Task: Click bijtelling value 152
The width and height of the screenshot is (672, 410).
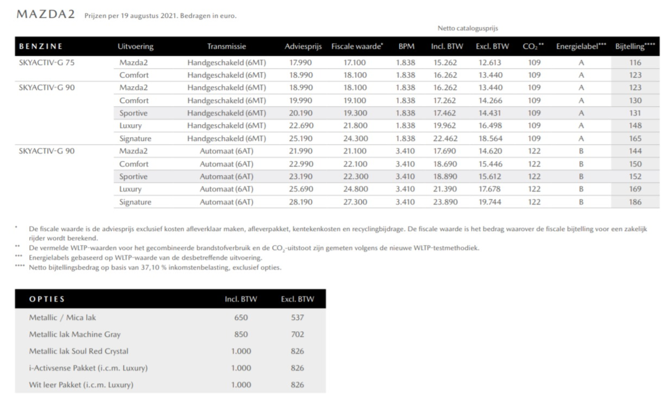Action: pyautogui.click(x=635, y=177)
